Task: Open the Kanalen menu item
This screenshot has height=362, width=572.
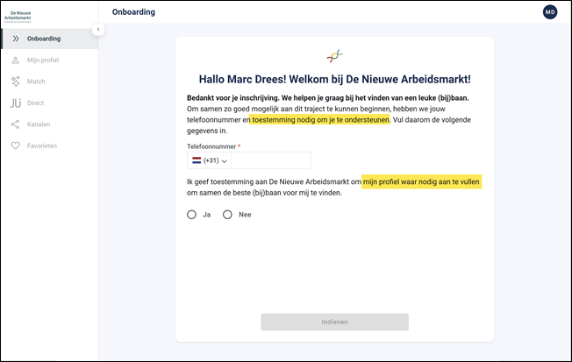Action: point(50,124)
